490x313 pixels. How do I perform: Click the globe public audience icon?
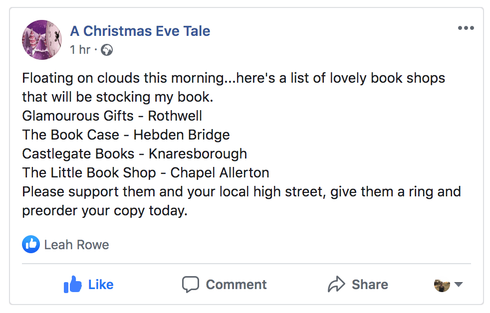pos(107,50)
